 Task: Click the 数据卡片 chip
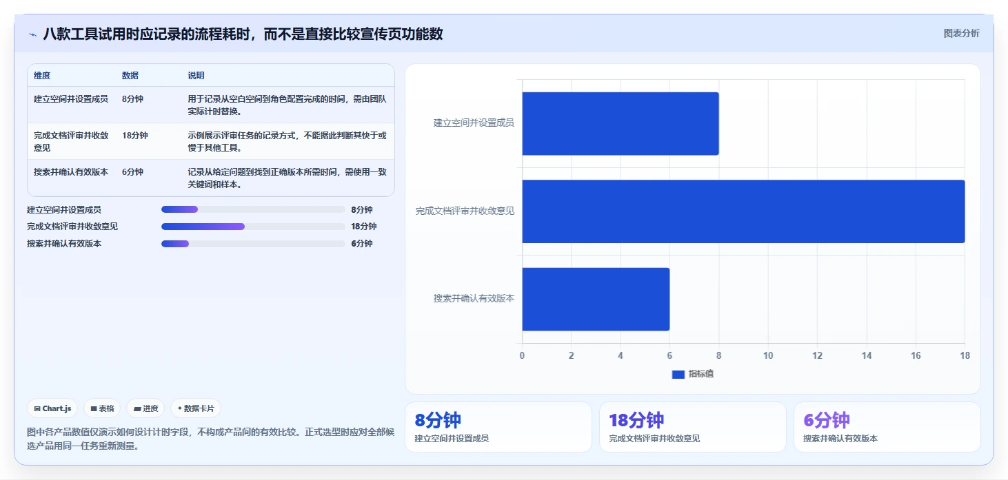pyautogui.click(x=196, y=408)
